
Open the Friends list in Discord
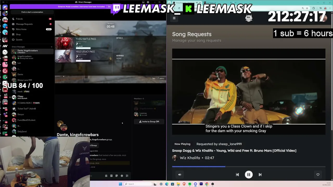click(32, 19)
